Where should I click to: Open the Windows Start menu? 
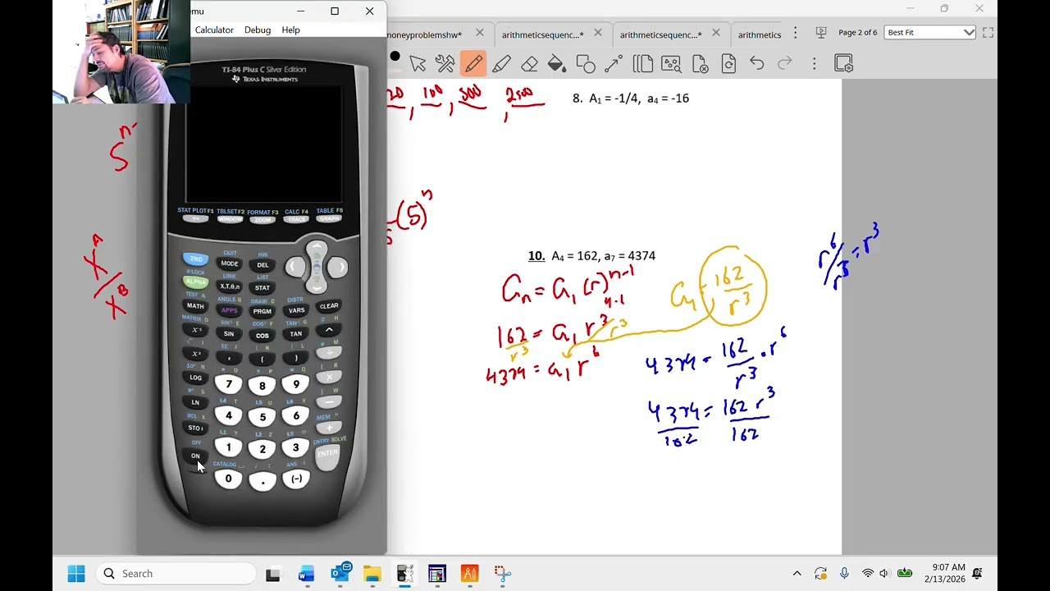(76, 574)
